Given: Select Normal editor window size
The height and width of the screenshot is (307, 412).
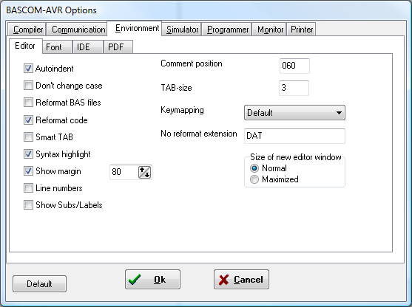Looking at the screenshot, I should point(254,168).
